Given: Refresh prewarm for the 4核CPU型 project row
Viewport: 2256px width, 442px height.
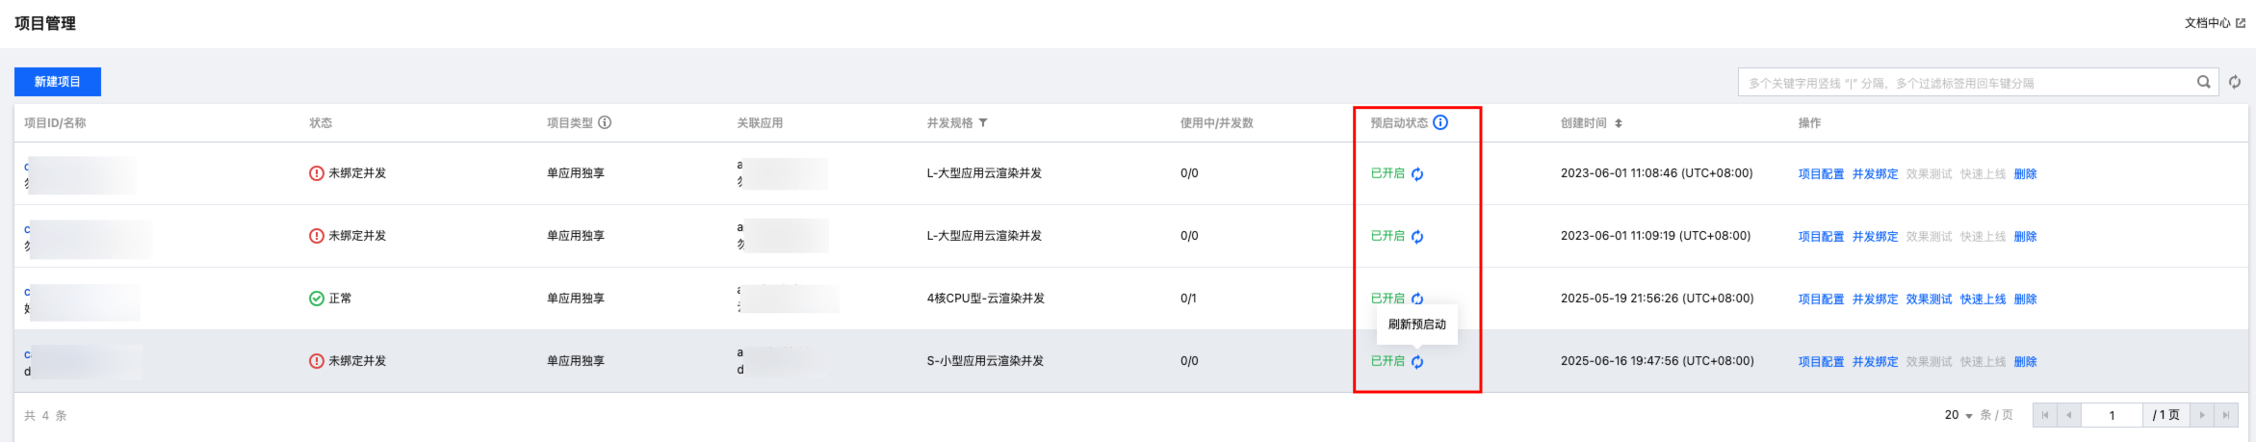Looking at the screenshot, I should coord(1417,299).
